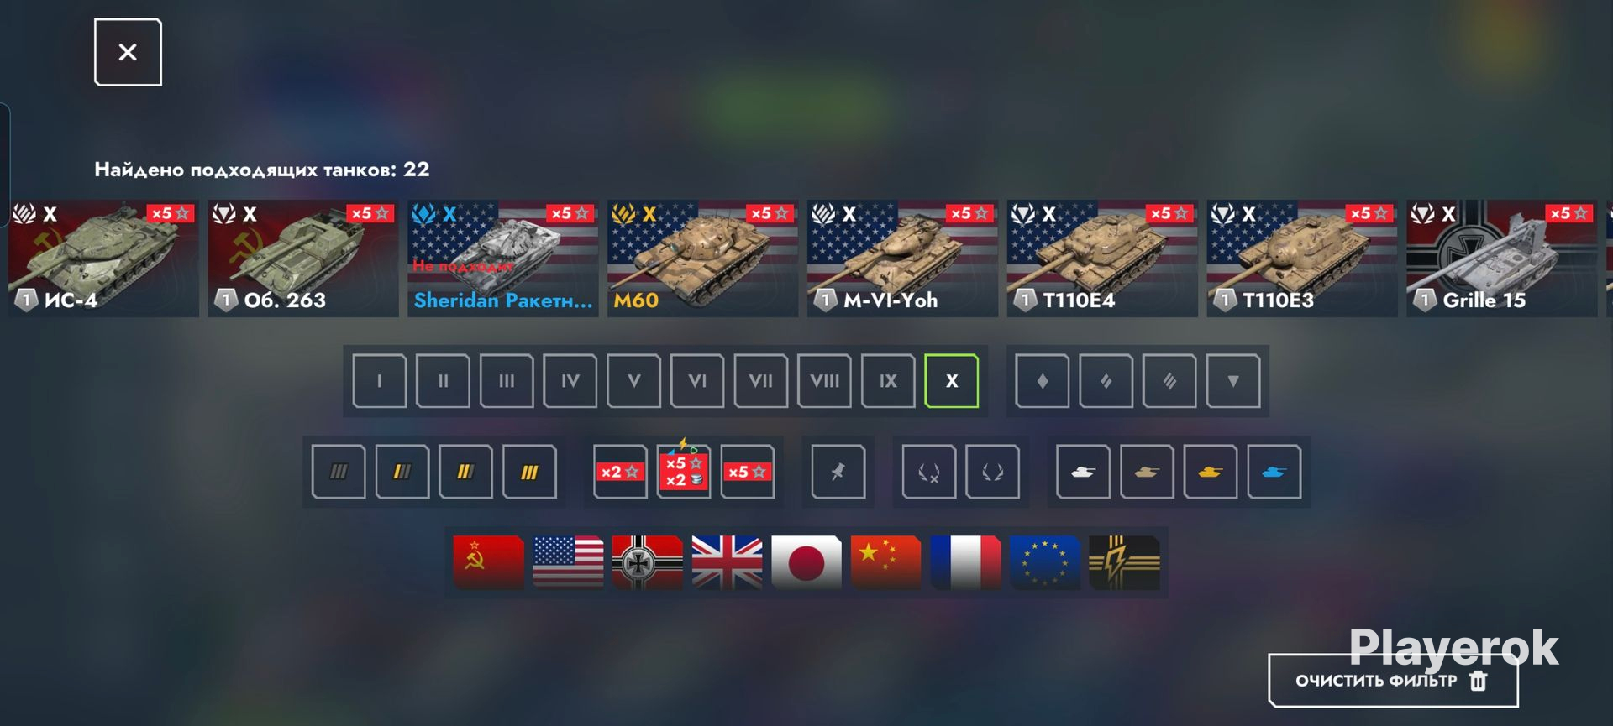Enable the tier VIII filter

click(824, 381)
